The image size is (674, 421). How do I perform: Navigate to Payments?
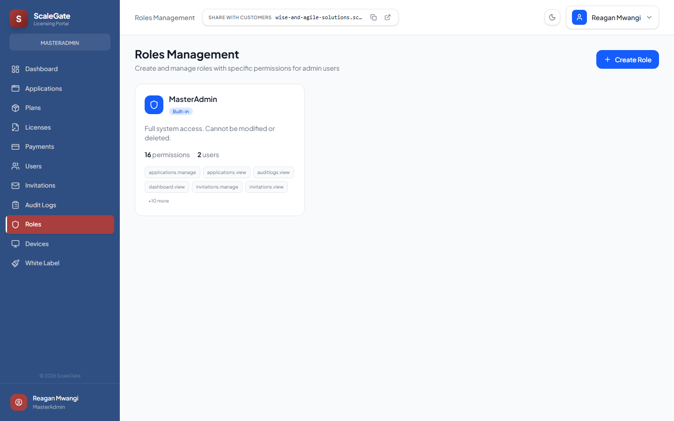click(x=39, y=146)
